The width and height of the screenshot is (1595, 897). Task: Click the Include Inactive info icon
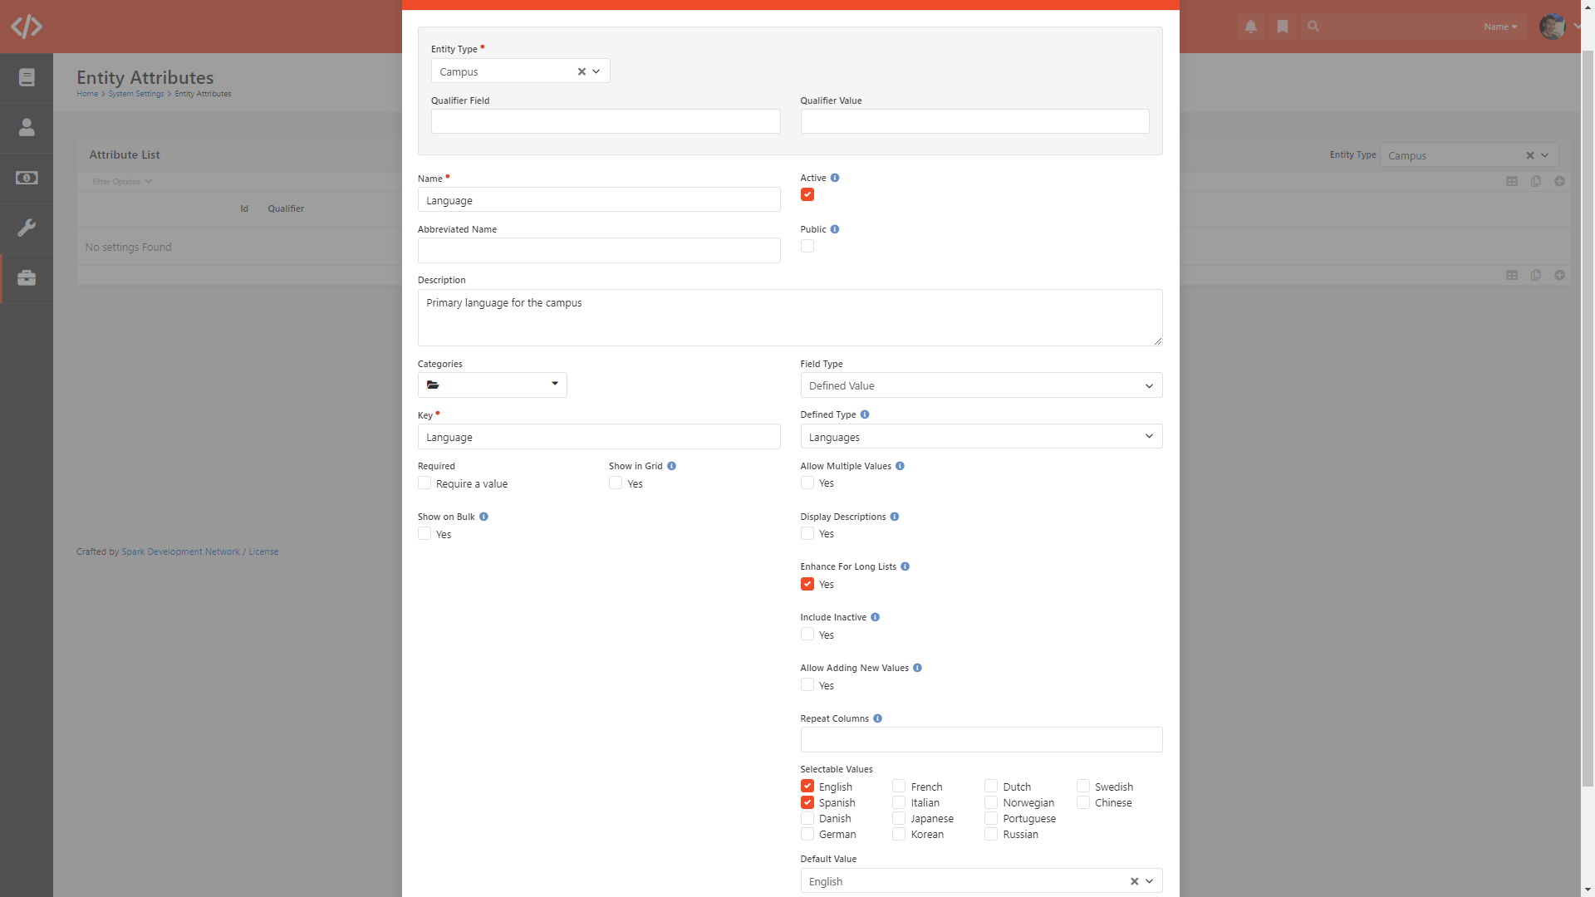tap(875, 617)
